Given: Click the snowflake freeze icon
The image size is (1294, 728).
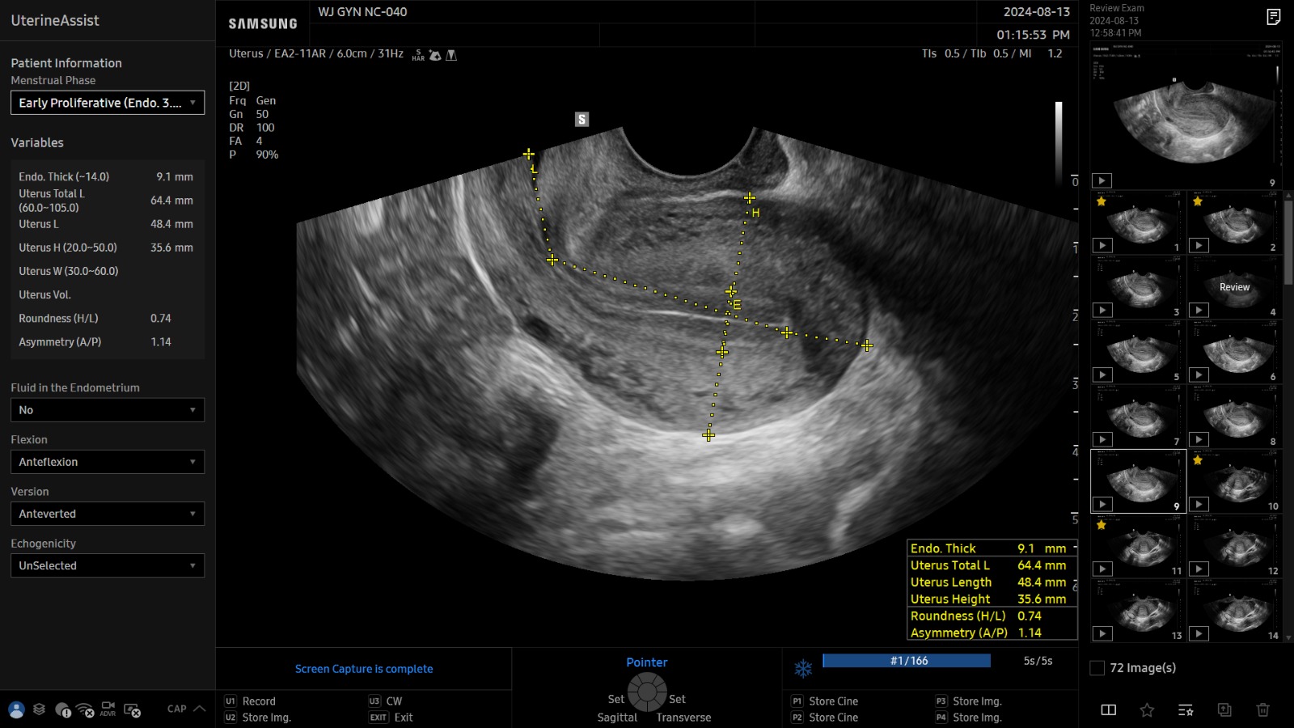Looking at the screenshot, I should 801,669.
